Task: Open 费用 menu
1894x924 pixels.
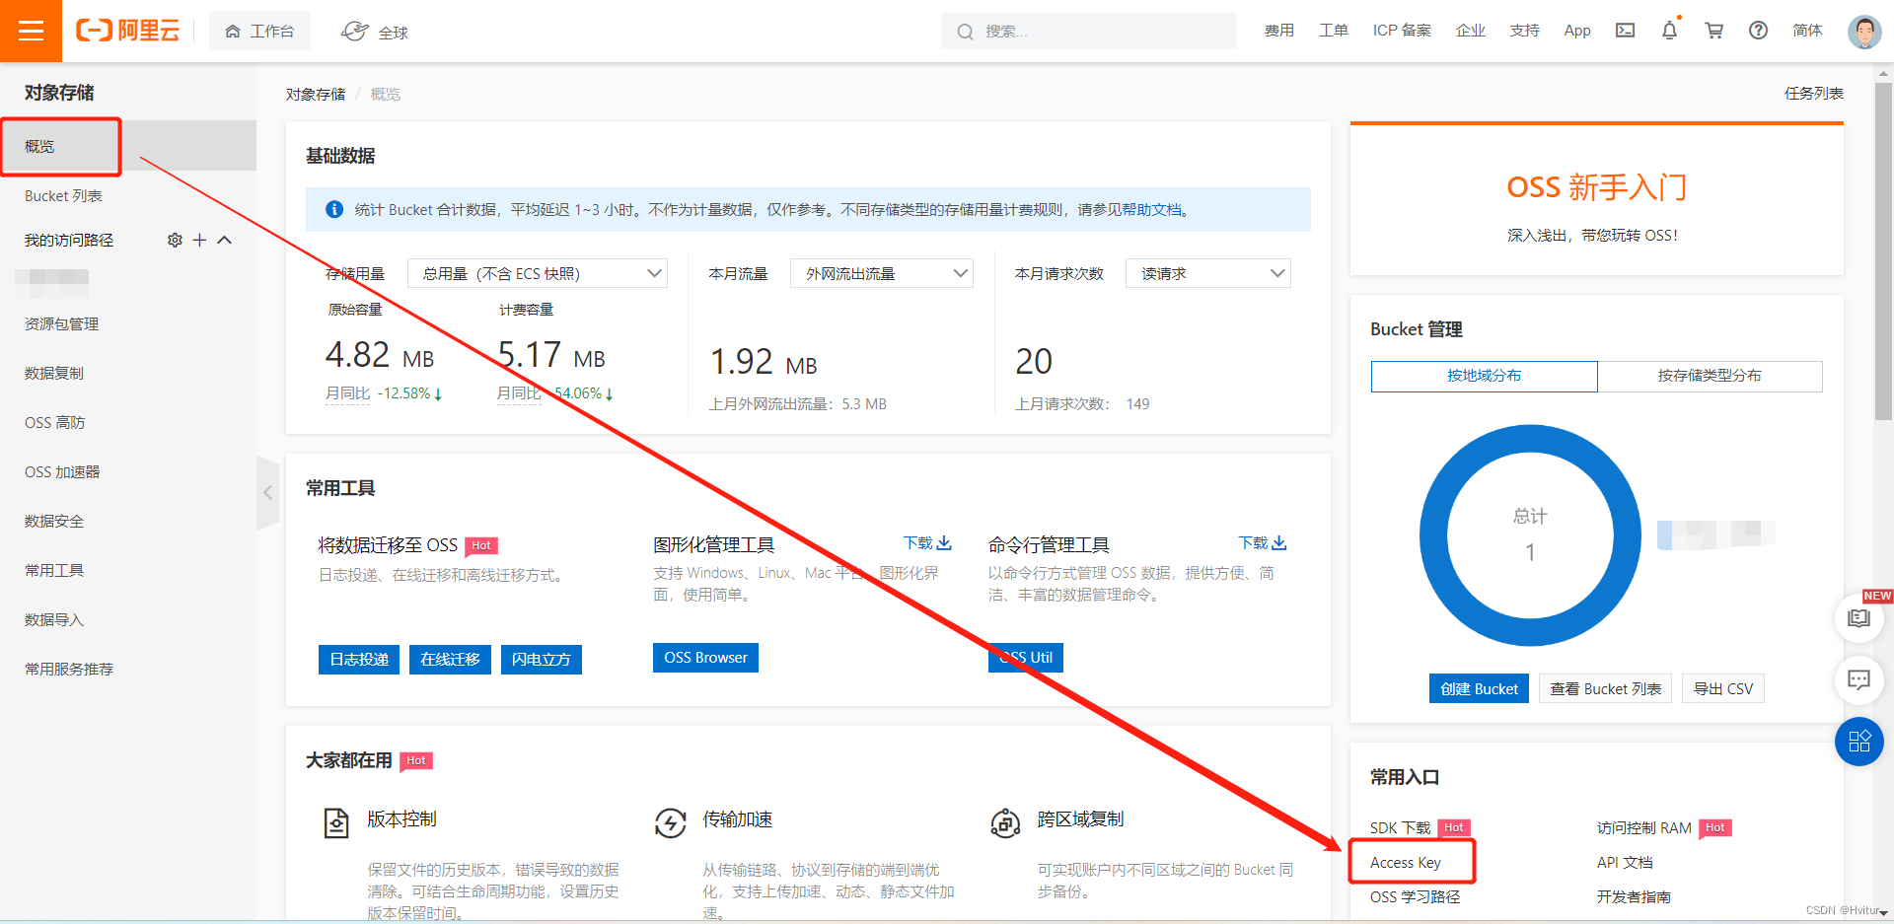Action: click(1278, 31)
